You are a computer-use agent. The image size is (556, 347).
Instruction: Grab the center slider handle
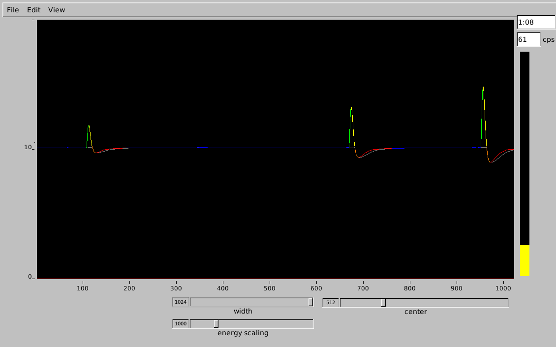(383, 302)
